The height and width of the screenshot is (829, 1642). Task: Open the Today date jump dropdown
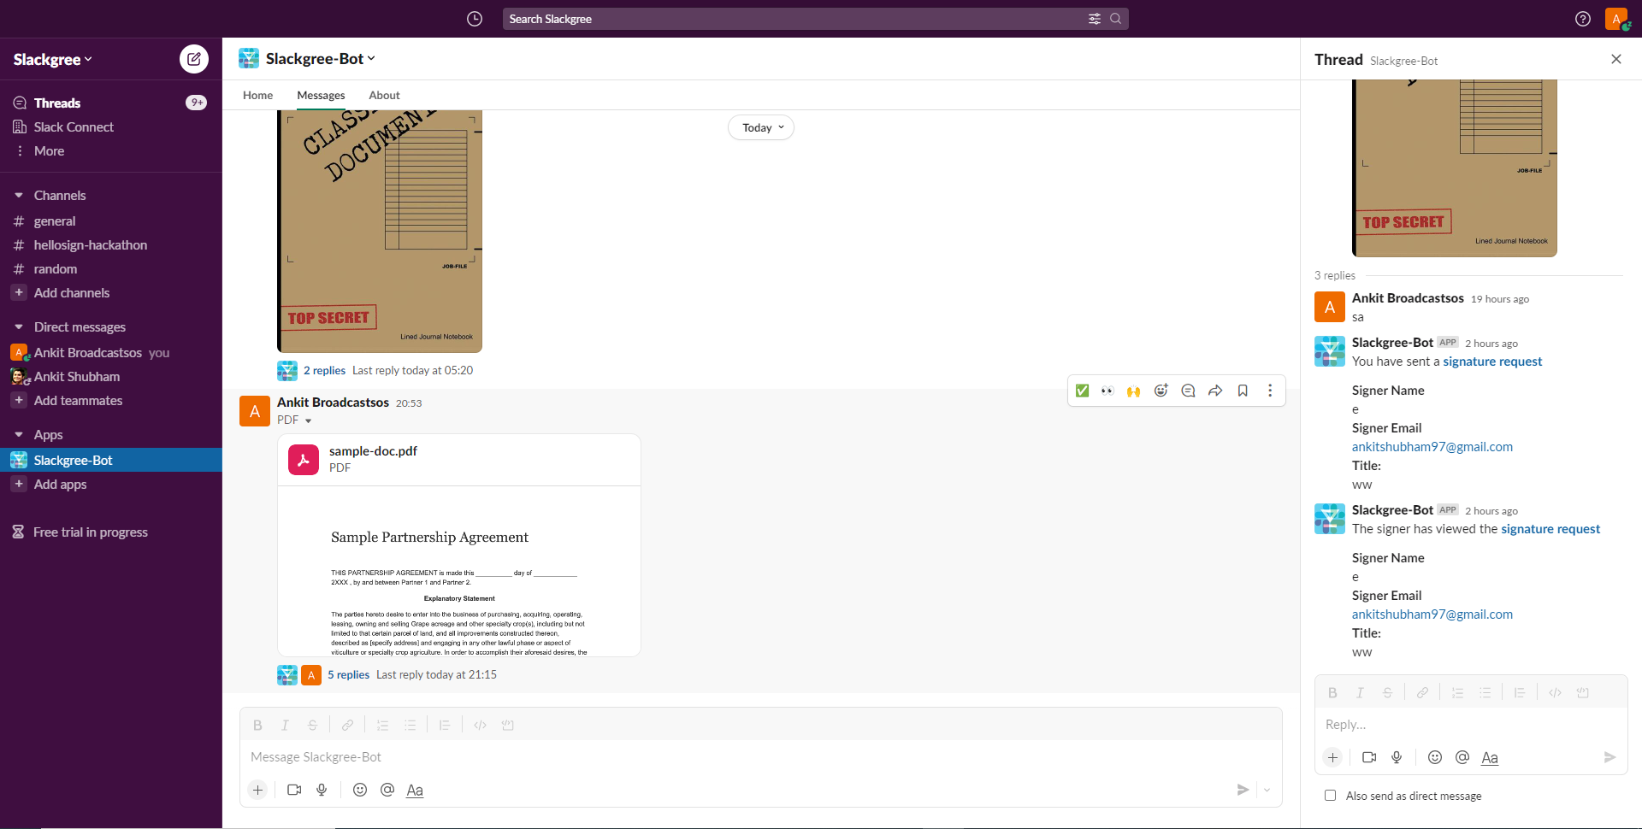click(x=761, y=127)
